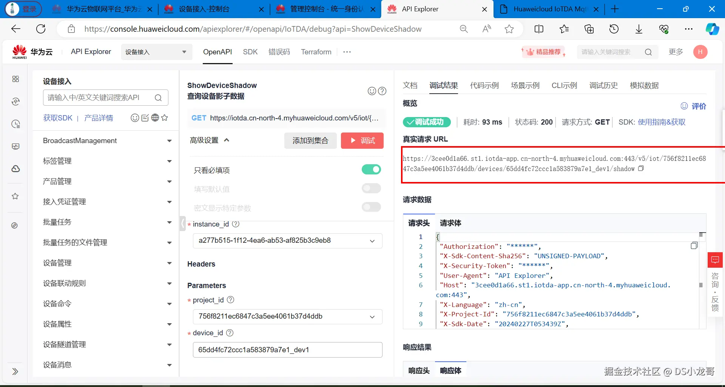Click the browser back arrow

point(16,29)
